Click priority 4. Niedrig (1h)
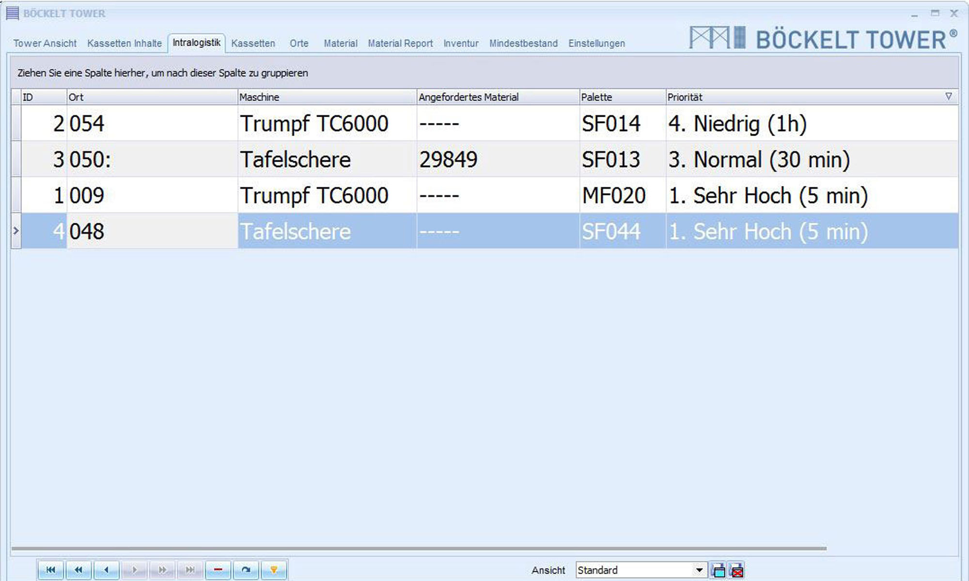 click(812, 123)
